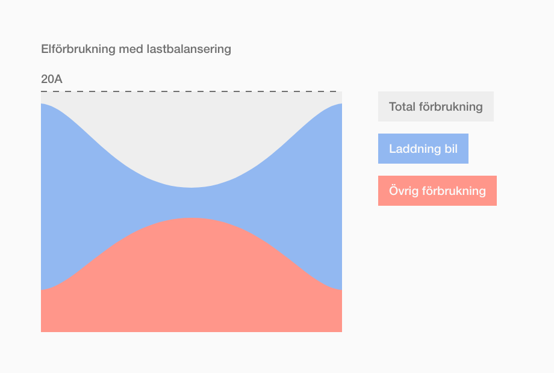Click the blue car charging area on right side
The image size is (554, 373).
point(316,197)
